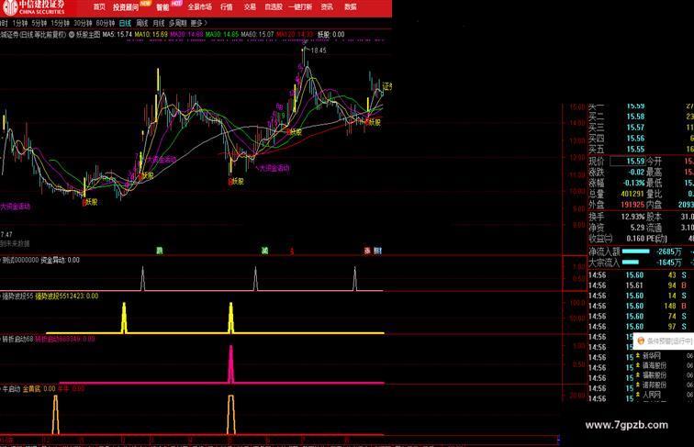Switch chart to 60分钟 period
Image resolution: width=694 pixels, height=447 pixels.
pos(106,23)
